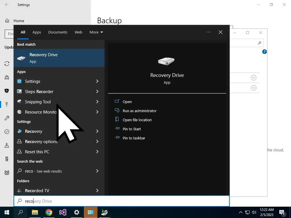Expand the Settings app result arrow
291x218 pixels.
click(x=97, y=81)
